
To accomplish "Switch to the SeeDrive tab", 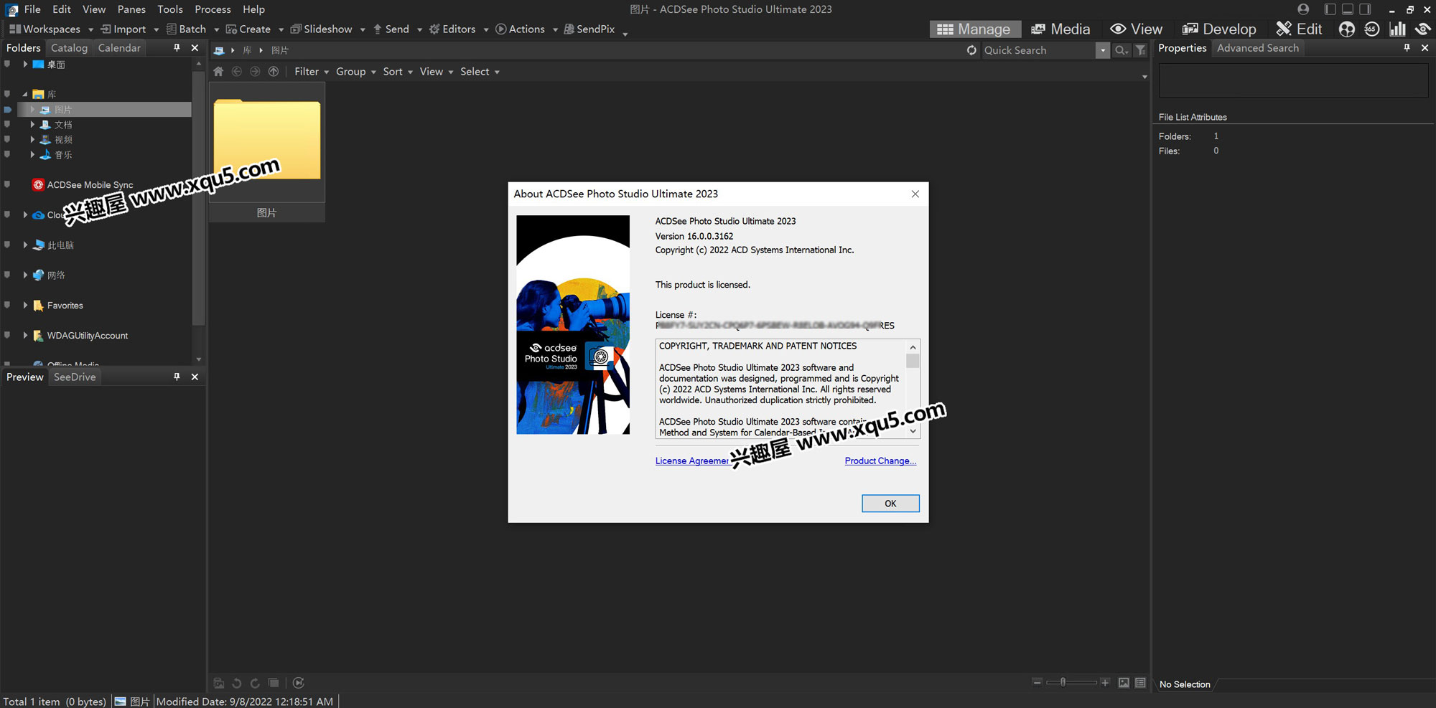I will tap(75, 377).
